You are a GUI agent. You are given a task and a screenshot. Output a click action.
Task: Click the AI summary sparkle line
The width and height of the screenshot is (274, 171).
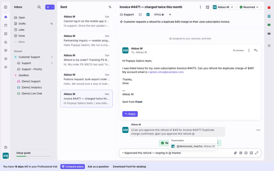pos(175,22)
